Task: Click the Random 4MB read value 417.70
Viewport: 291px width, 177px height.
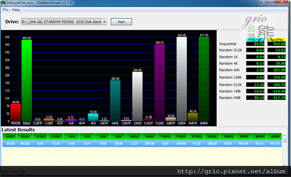Action: tap(277, 98)
